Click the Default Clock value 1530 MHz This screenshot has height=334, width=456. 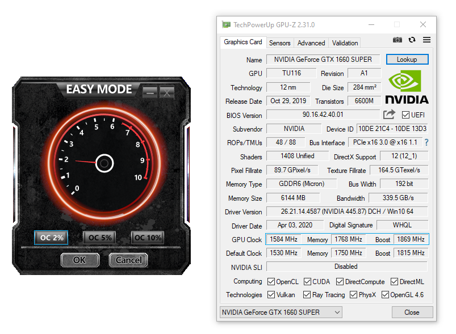pos(283,253)
